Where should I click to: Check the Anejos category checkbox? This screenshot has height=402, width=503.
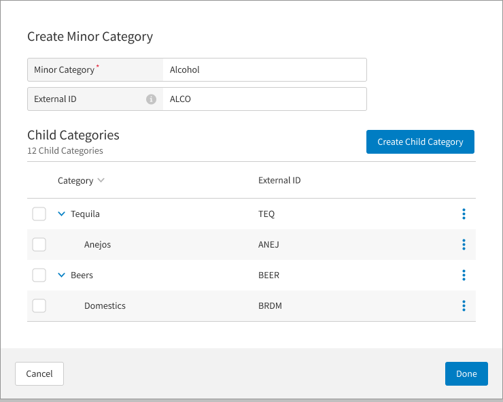(39, 245)
